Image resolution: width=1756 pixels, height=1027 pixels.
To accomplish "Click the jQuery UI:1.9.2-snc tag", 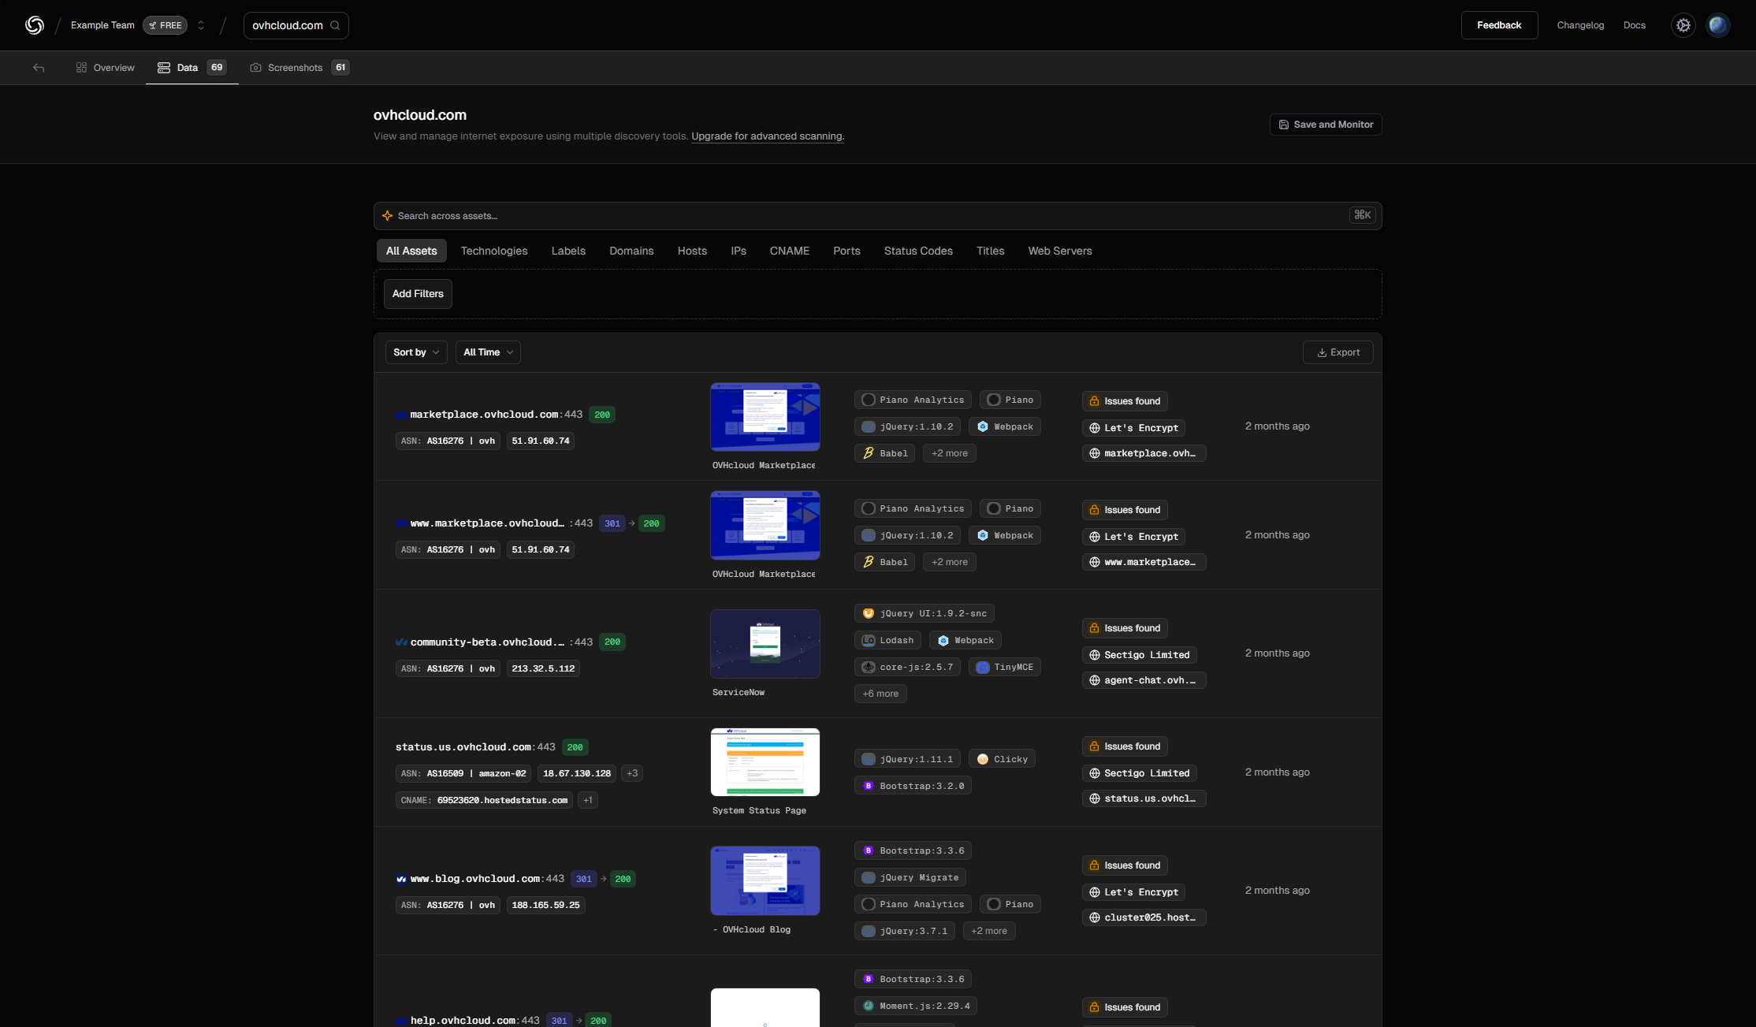I will (x=924, y=613).
